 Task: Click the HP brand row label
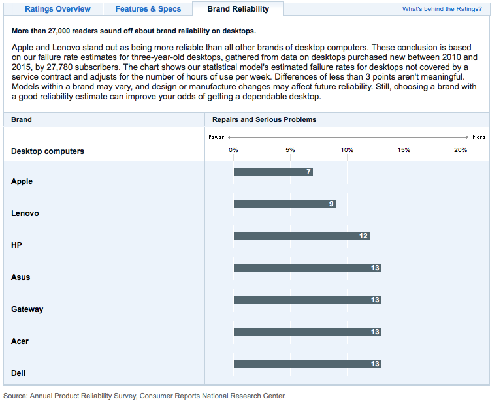pyautogui.click(x=16, y=245)
